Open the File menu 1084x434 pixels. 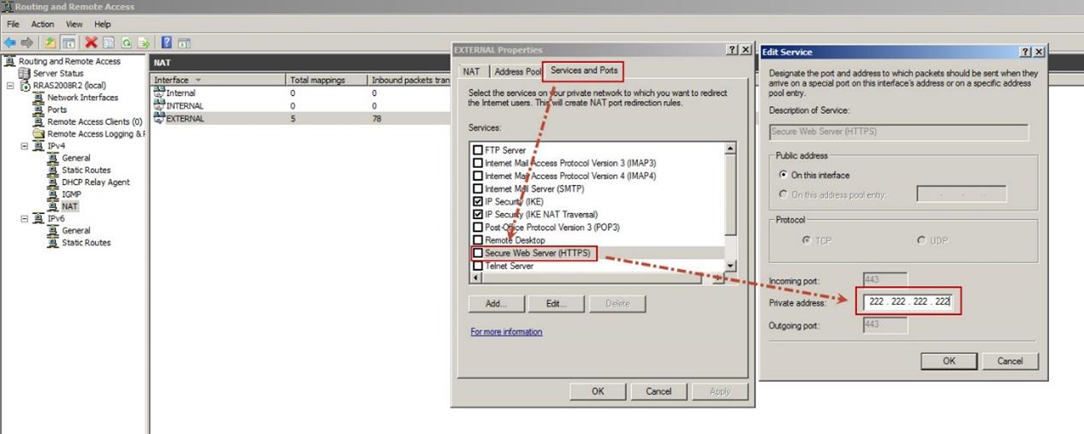14,24
